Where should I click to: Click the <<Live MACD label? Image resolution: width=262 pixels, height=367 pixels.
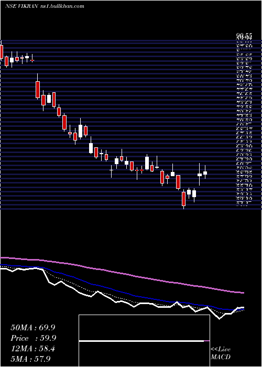point(221,353)
